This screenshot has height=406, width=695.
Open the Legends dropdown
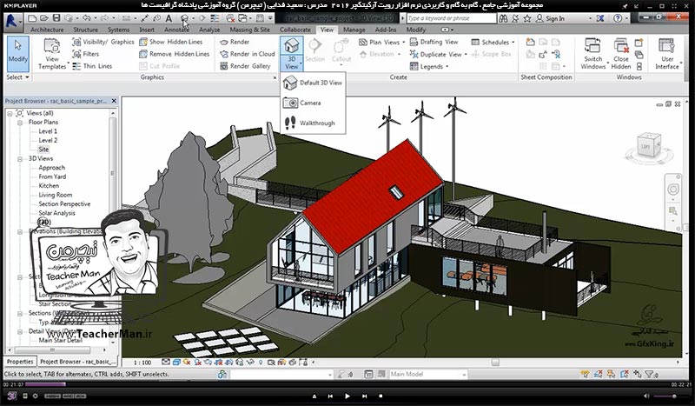[428, 67]
